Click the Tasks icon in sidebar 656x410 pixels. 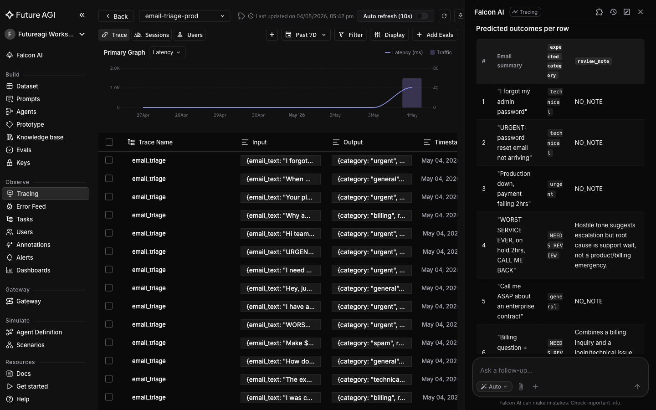tap(10, 219)
